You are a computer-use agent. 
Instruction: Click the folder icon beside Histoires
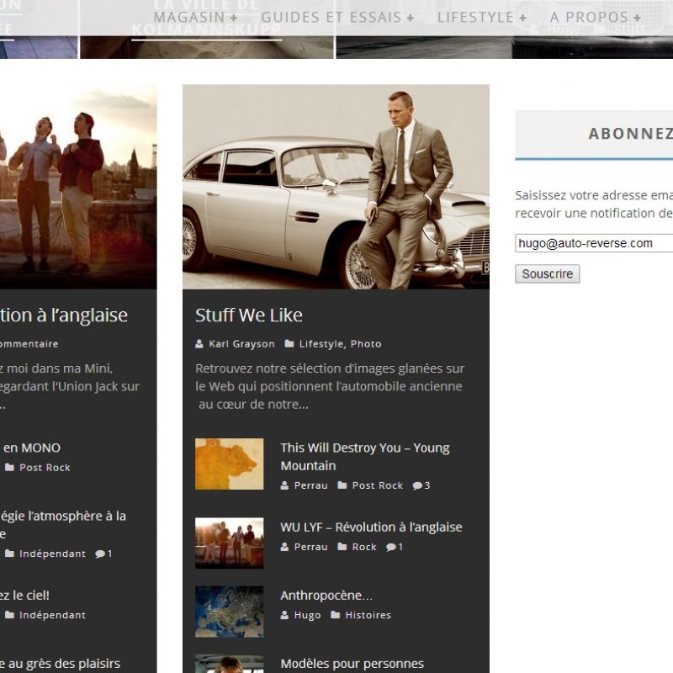(336, 615)
